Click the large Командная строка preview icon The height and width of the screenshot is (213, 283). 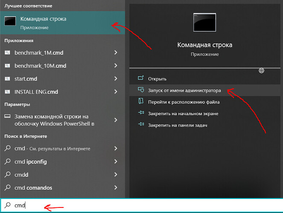pos(204,22)
